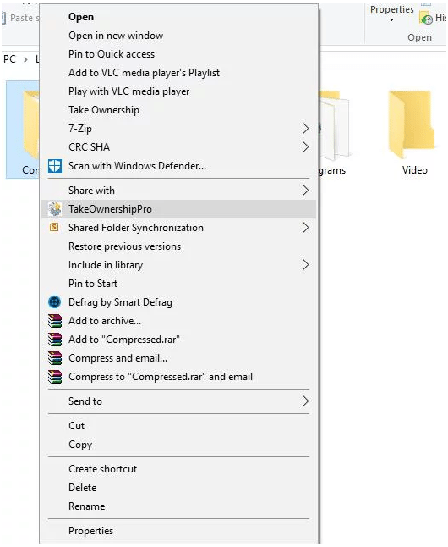Image resolution: width=448 pixels, height=547 pixels.
Task: Choose Open from the context menu
Action: (x=178, y=17)
